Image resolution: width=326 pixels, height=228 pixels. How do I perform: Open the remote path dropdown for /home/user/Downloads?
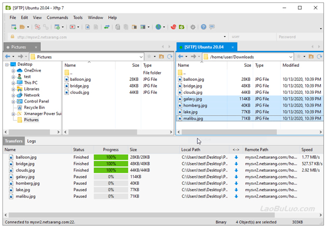tap(290, 57)
